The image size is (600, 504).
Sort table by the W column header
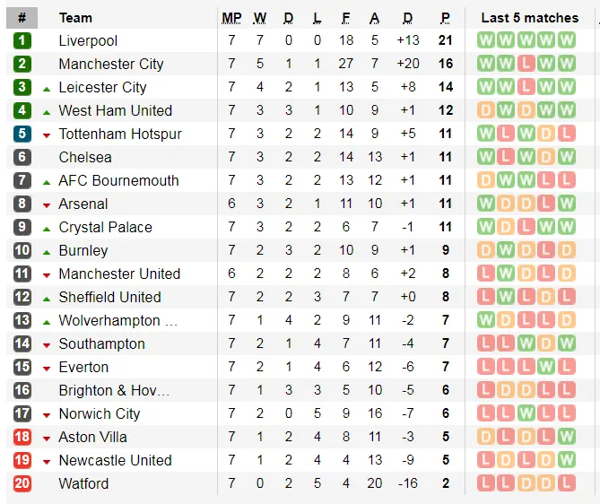pyautogui.click(x=260, y=18)
